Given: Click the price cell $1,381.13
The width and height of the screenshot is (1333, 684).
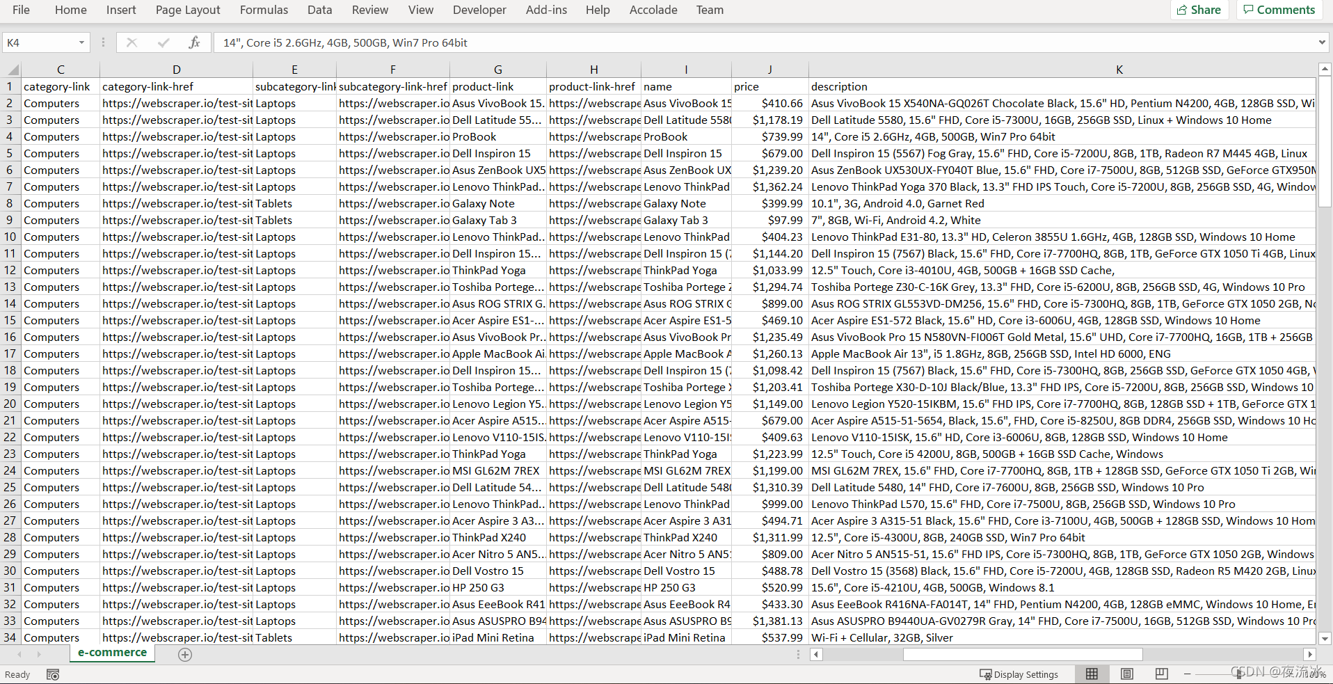Looking at the screenshot, I should click(x=769, y=621).
